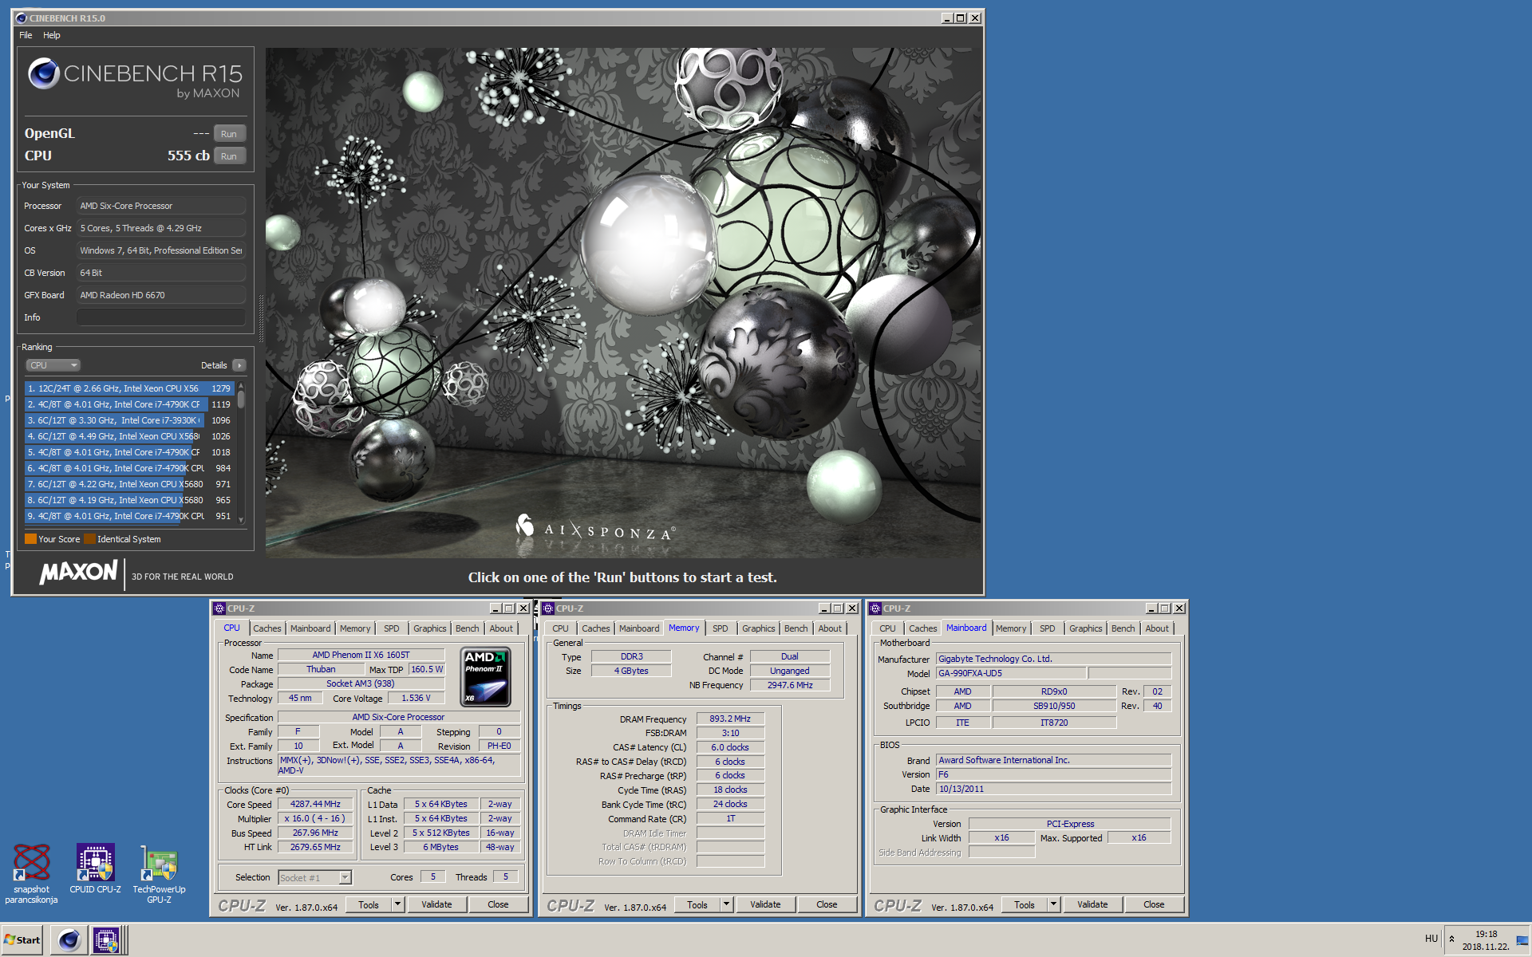This screenshot has height=957, width=1532.
Task: Click the Memory CPU-Z window title icon
Action: point(548,608)
